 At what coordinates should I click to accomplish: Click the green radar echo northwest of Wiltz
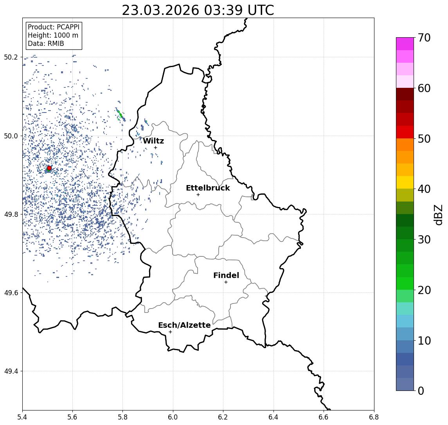(x=120, y=114)
